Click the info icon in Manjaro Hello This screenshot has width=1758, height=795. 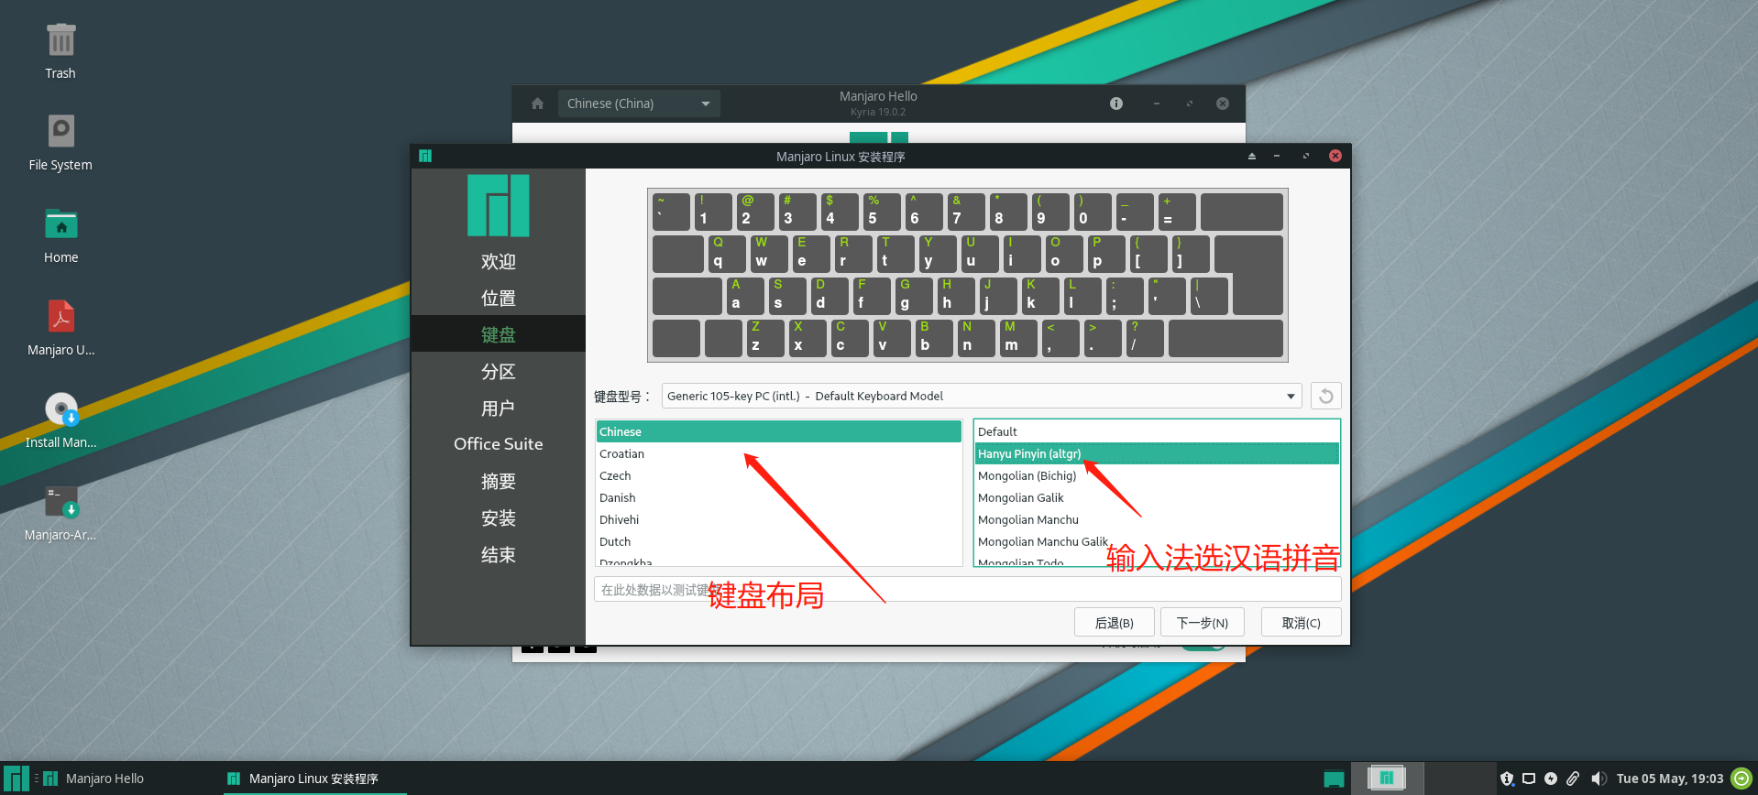pos(1115,103)
